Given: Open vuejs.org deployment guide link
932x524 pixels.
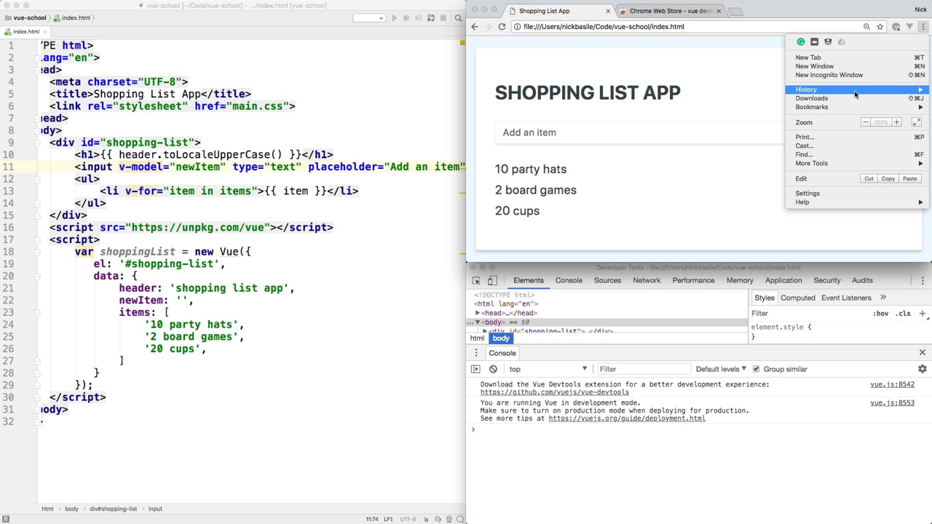Looking at the screenshot, I should [627, 418].
